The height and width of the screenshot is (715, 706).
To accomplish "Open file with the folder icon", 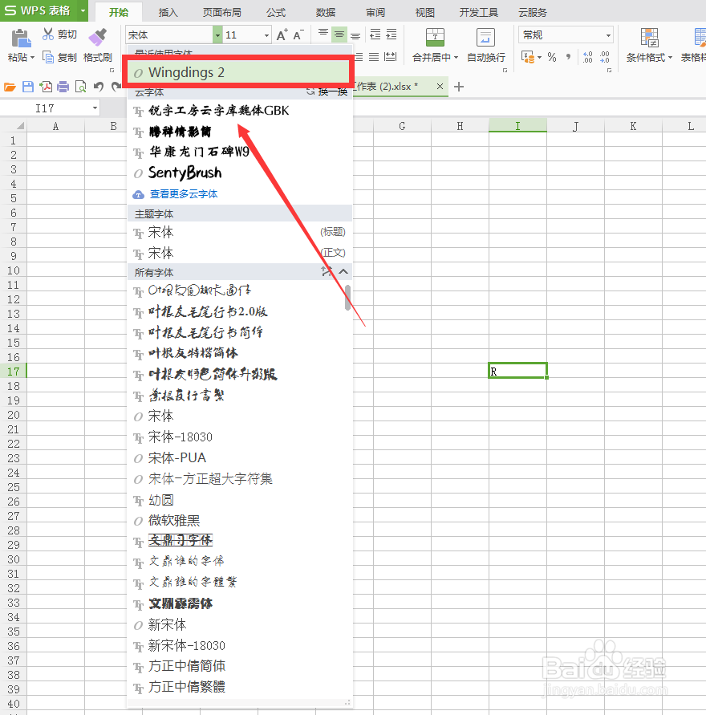I will [10, 87].
